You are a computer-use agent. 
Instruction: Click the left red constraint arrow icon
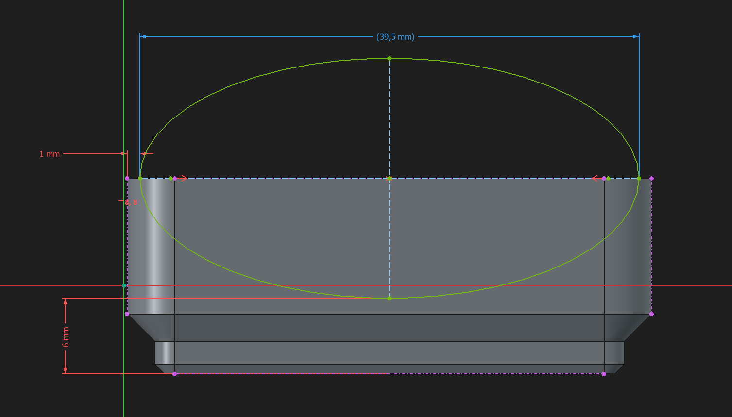182,178
